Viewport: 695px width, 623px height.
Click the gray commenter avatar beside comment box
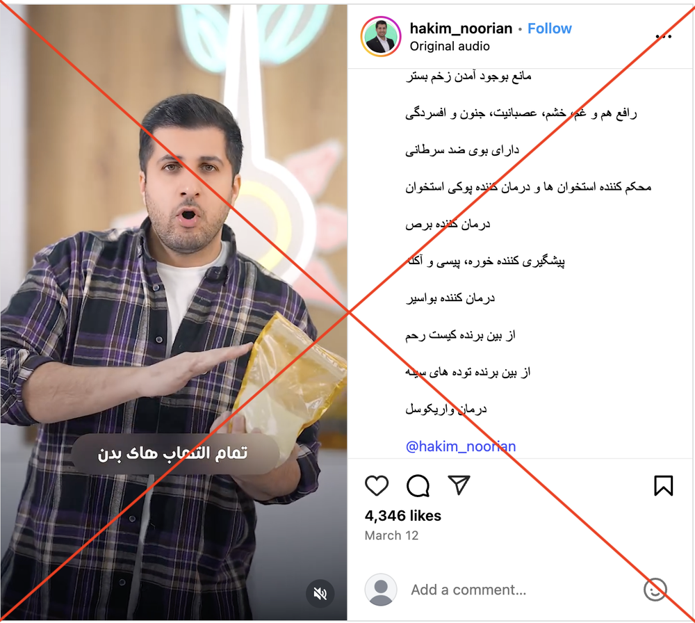coord(381,590)
